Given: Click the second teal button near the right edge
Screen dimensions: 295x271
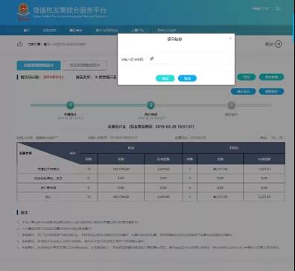Looking at the screenshot, I should (x=271, y=77).
